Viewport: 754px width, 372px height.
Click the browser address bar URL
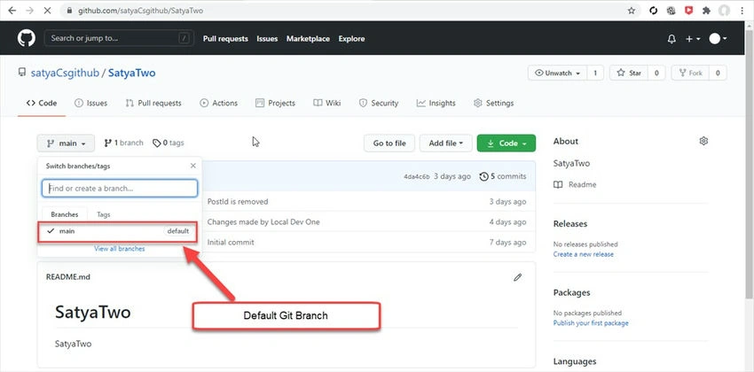click(x=140, y=11)
